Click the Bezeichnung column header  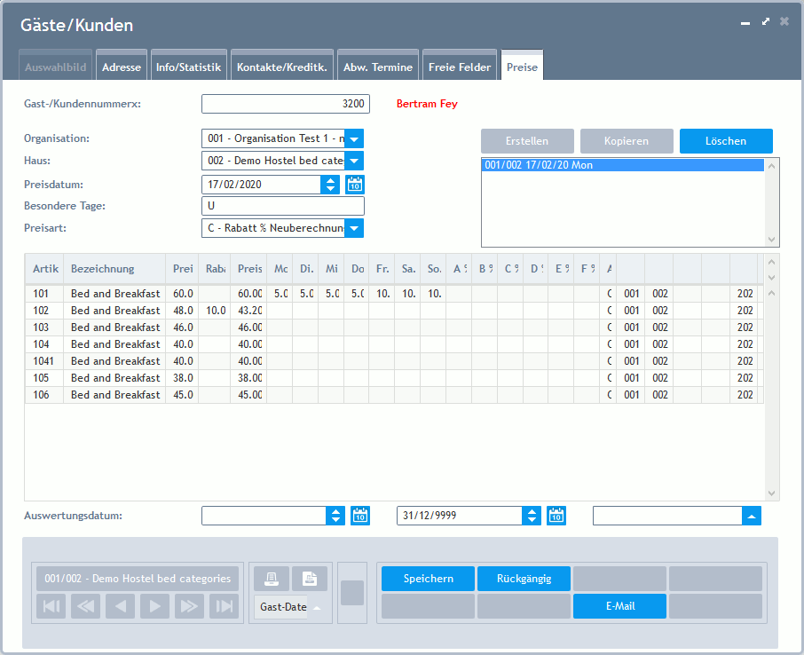114,269
